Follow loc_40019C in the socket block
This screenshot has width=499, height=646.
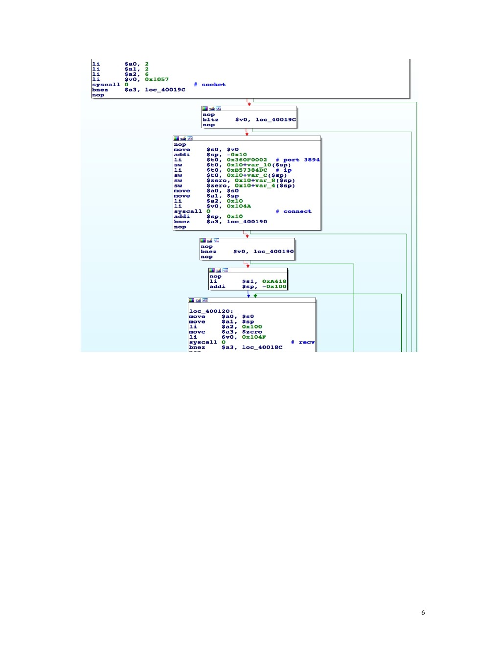pyautogui.click(x=165, y=90)
